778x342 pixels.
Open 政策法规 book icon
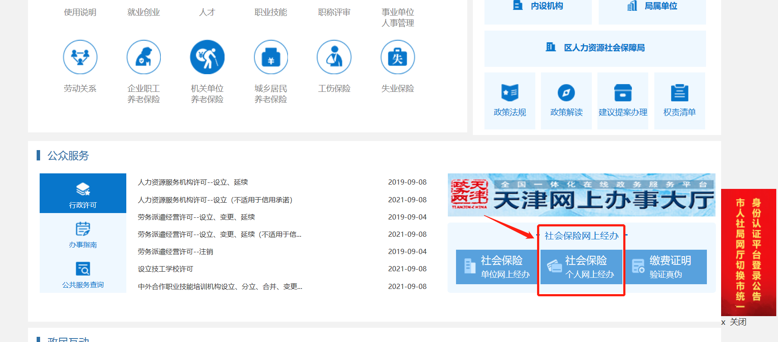click(510, 93)
